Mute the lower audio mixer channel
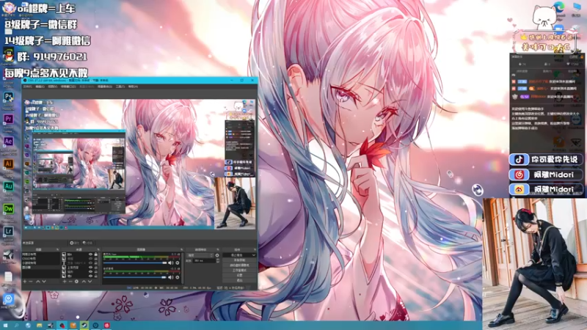587x330 pixels. click(171, 277)
